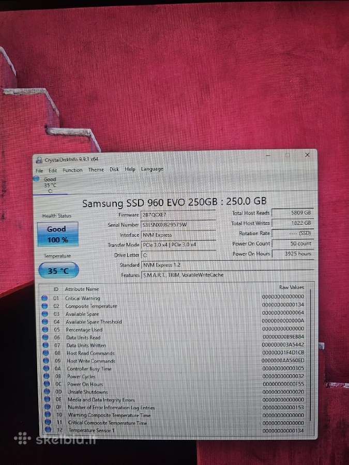Screen dimensions: 349x465
Task: Open the Help menu
Action: click(130, 169)
